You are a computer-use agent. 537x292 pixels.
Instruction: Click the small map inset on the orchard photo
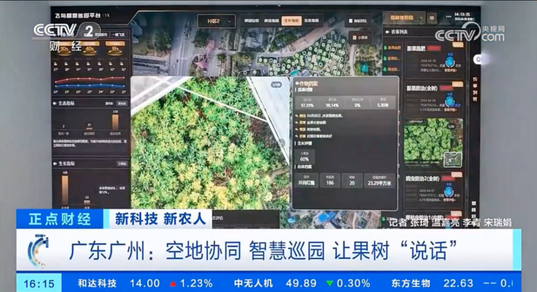pos(453,159)
